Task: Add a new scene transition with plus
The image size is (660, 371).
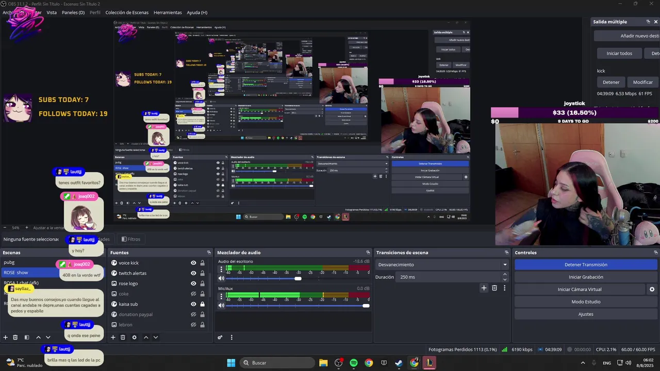Action: 484,288
